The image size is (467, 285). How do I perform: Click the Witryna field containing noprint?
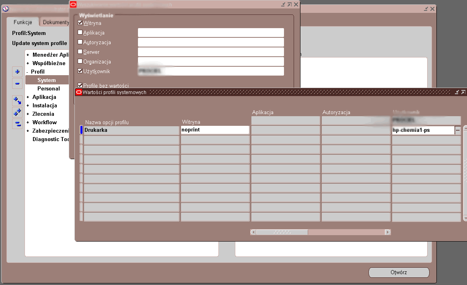pyautogui.click(x=215, y=130)
